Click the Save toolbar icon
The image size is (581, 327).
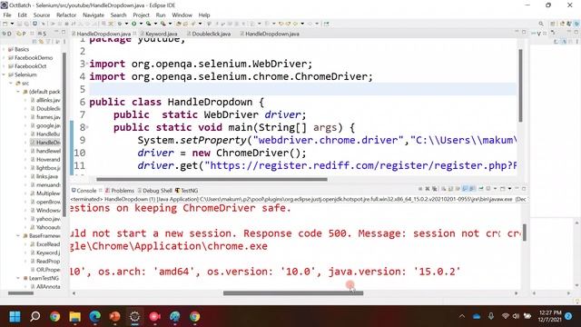pos(20,24)
